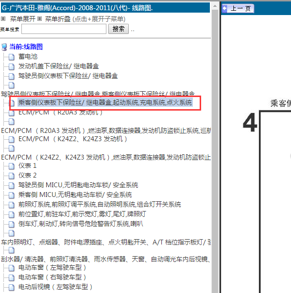The height and width of the screenshot is (293, 291).
Task: Open the 蓄电池 tree entry
Action: coord(28,56)
